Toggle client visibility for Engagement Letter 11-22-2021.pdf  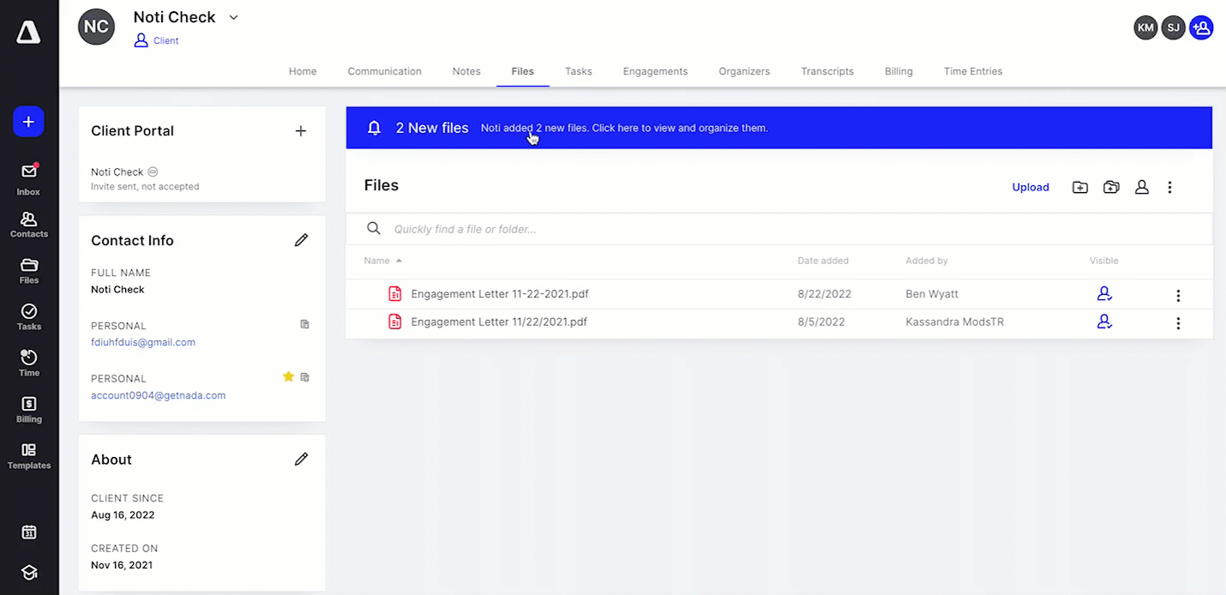pyautogui.click(x=1104, y=294)
